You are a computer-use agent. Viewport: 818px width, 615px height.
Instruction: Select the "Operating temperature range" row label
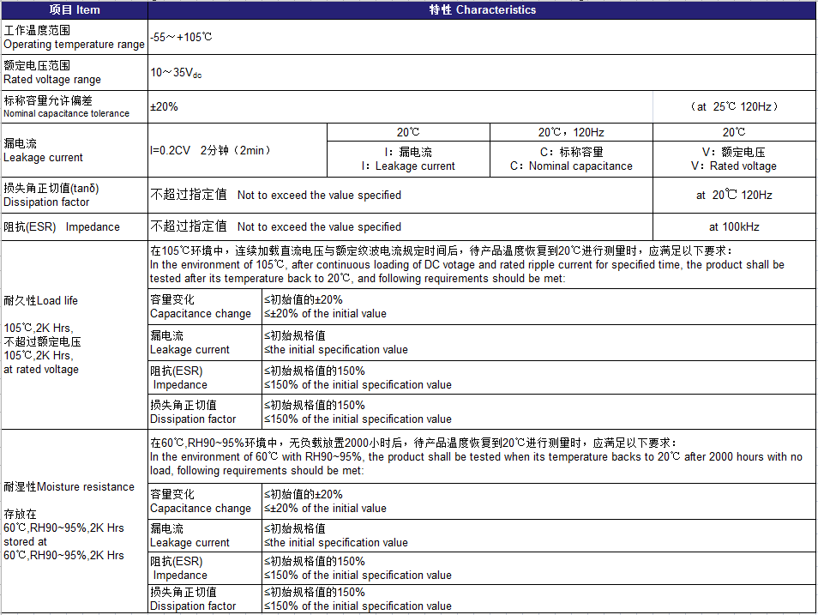(x=74, y=37)
